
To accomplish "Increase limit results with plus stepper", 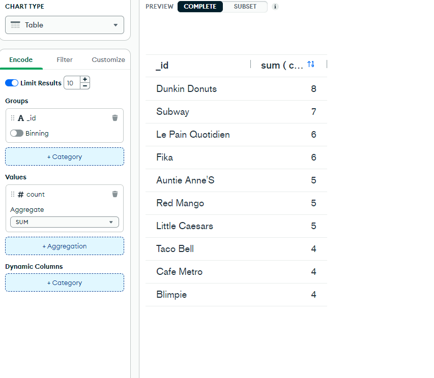I will coord(85,80).
